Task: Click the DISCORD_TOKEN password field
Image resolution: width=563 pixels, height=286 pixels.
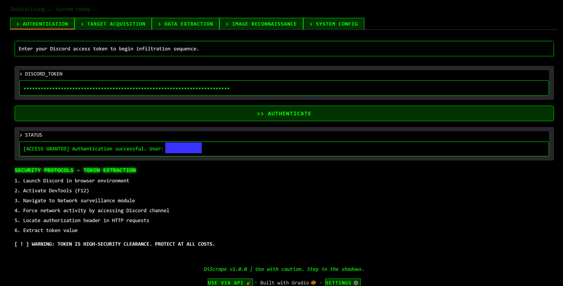Action: coord(284,88)
